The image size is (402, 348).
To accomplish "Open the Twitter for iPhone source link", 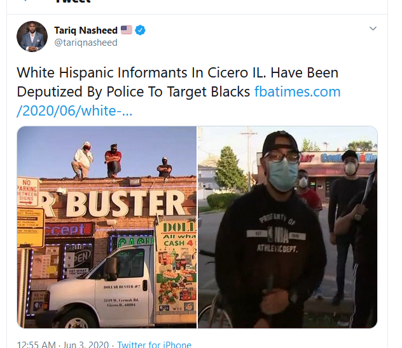I will tap(155, 344).
